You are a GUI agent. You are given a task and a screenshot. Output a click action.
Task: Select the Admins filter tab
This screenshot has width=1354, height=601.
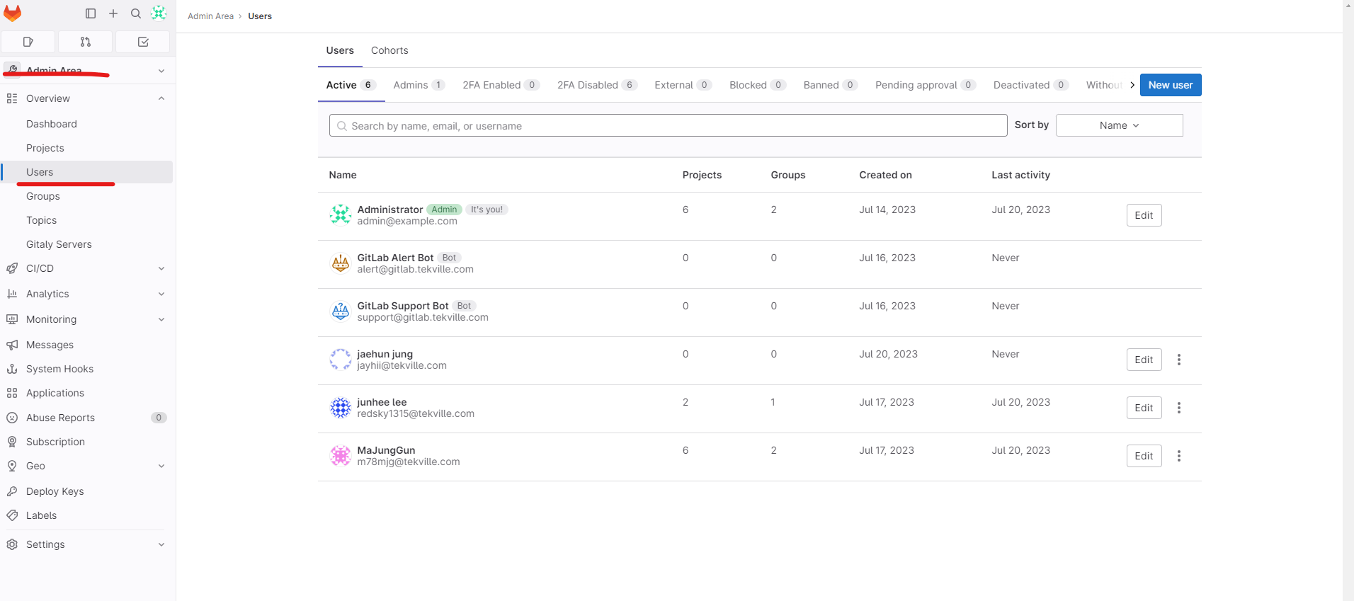[419, 85]
